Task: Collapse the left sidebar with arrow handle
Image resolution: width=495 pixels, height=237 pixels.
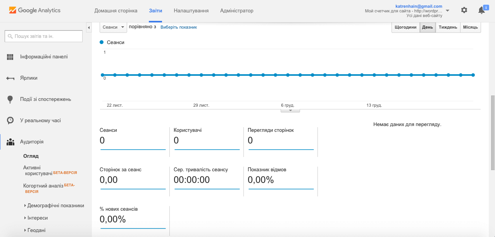Action: coord(89,27)
